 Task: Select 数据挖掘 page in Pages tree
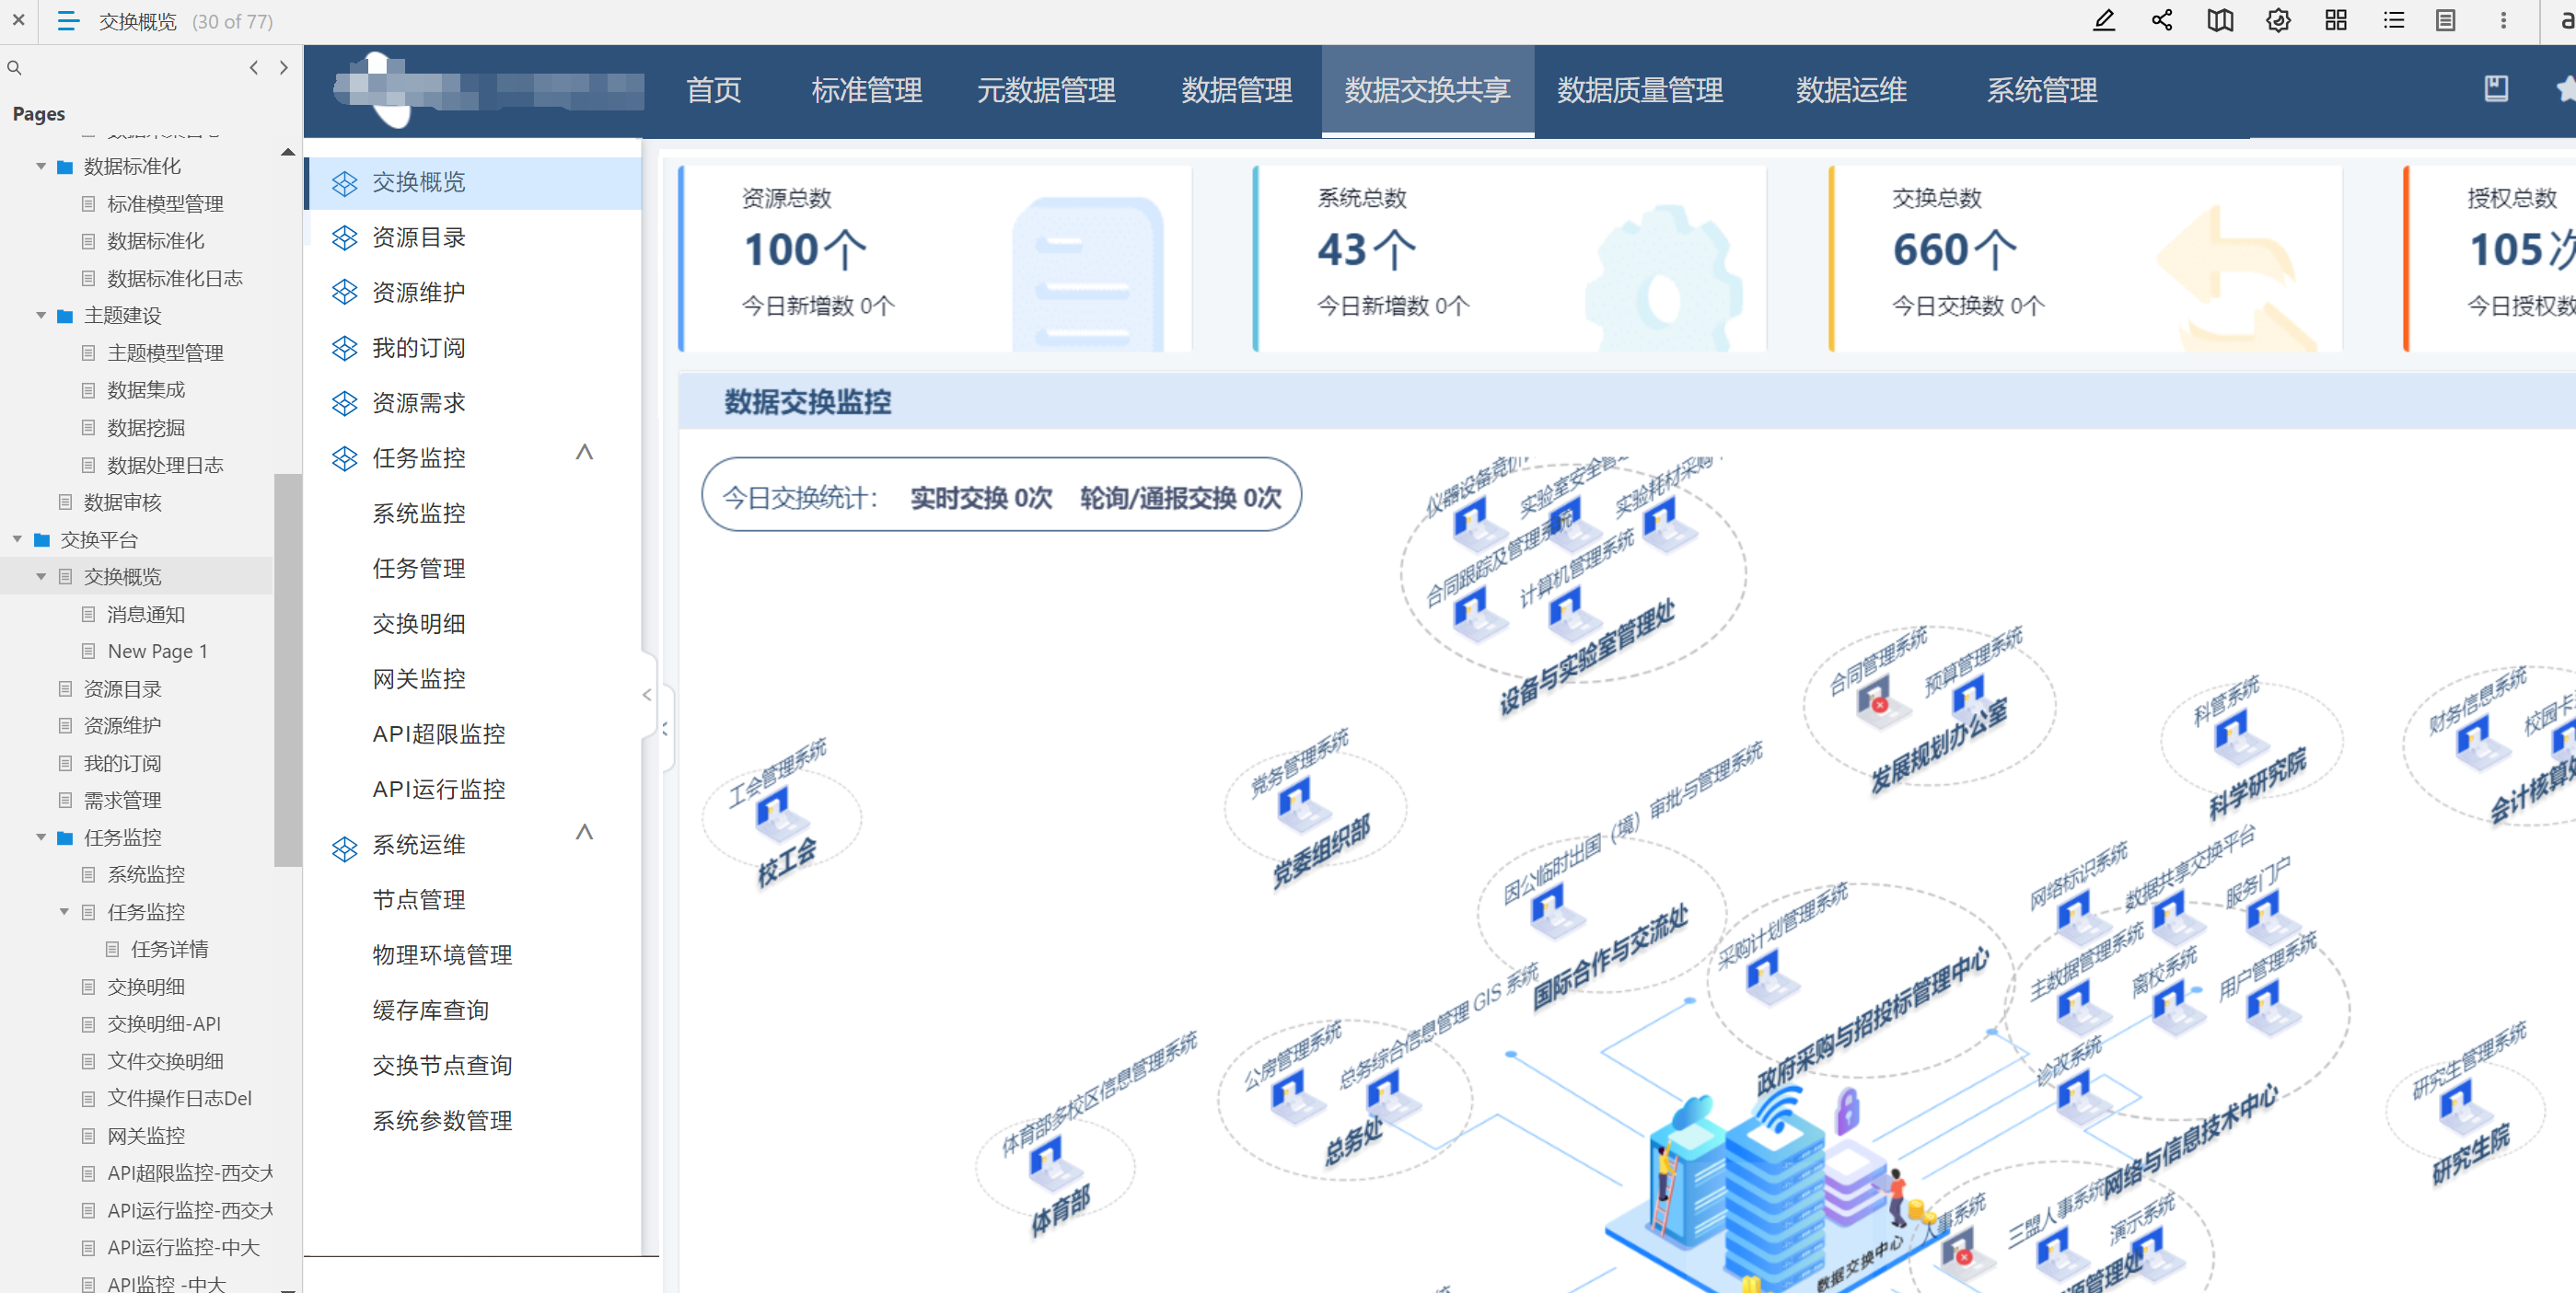[x=146, y=428]
